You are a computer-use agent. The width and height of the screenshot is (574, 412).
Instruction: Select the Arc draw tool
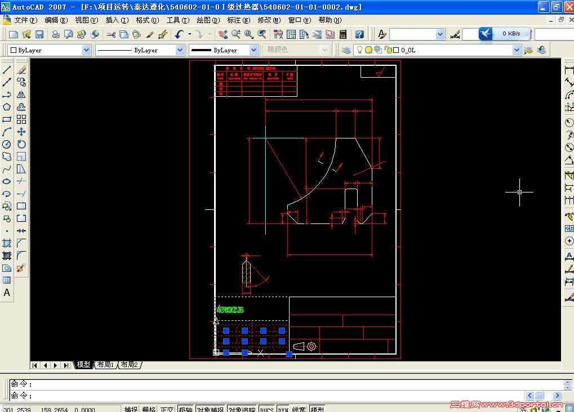click(x=7, y=132)
